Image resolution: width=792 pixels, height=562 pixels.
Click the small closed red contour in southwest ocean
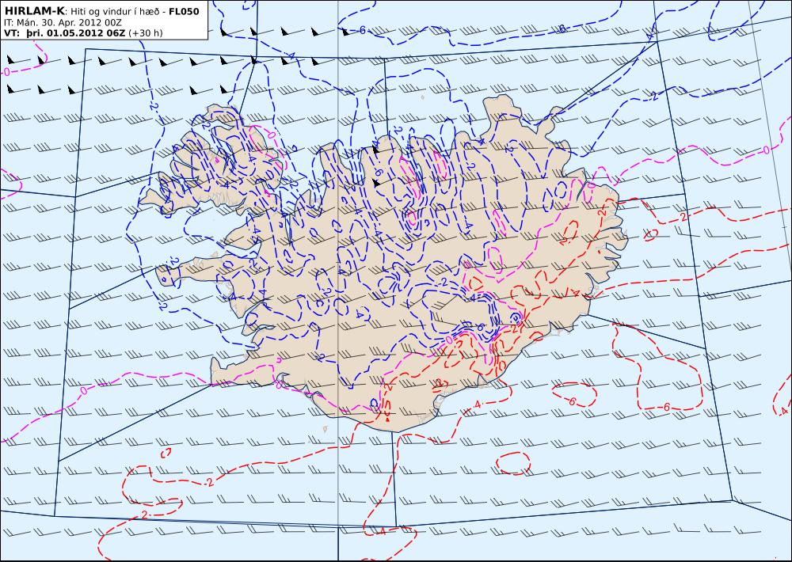click(166, 454)
